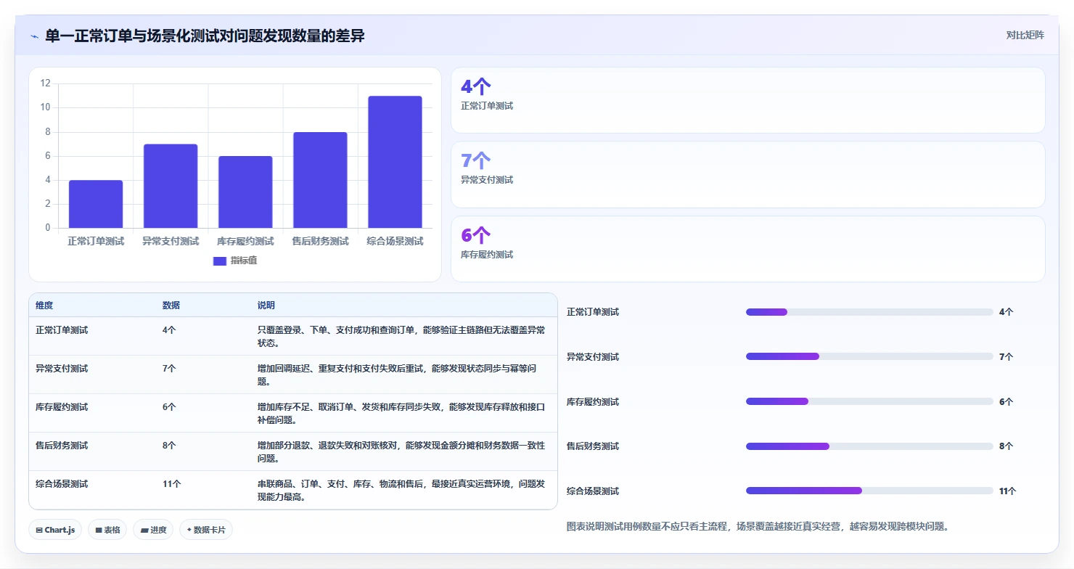Click the 7个 value in table
The height and width of the screenshot is (569, 1074).
pos(169,369)
